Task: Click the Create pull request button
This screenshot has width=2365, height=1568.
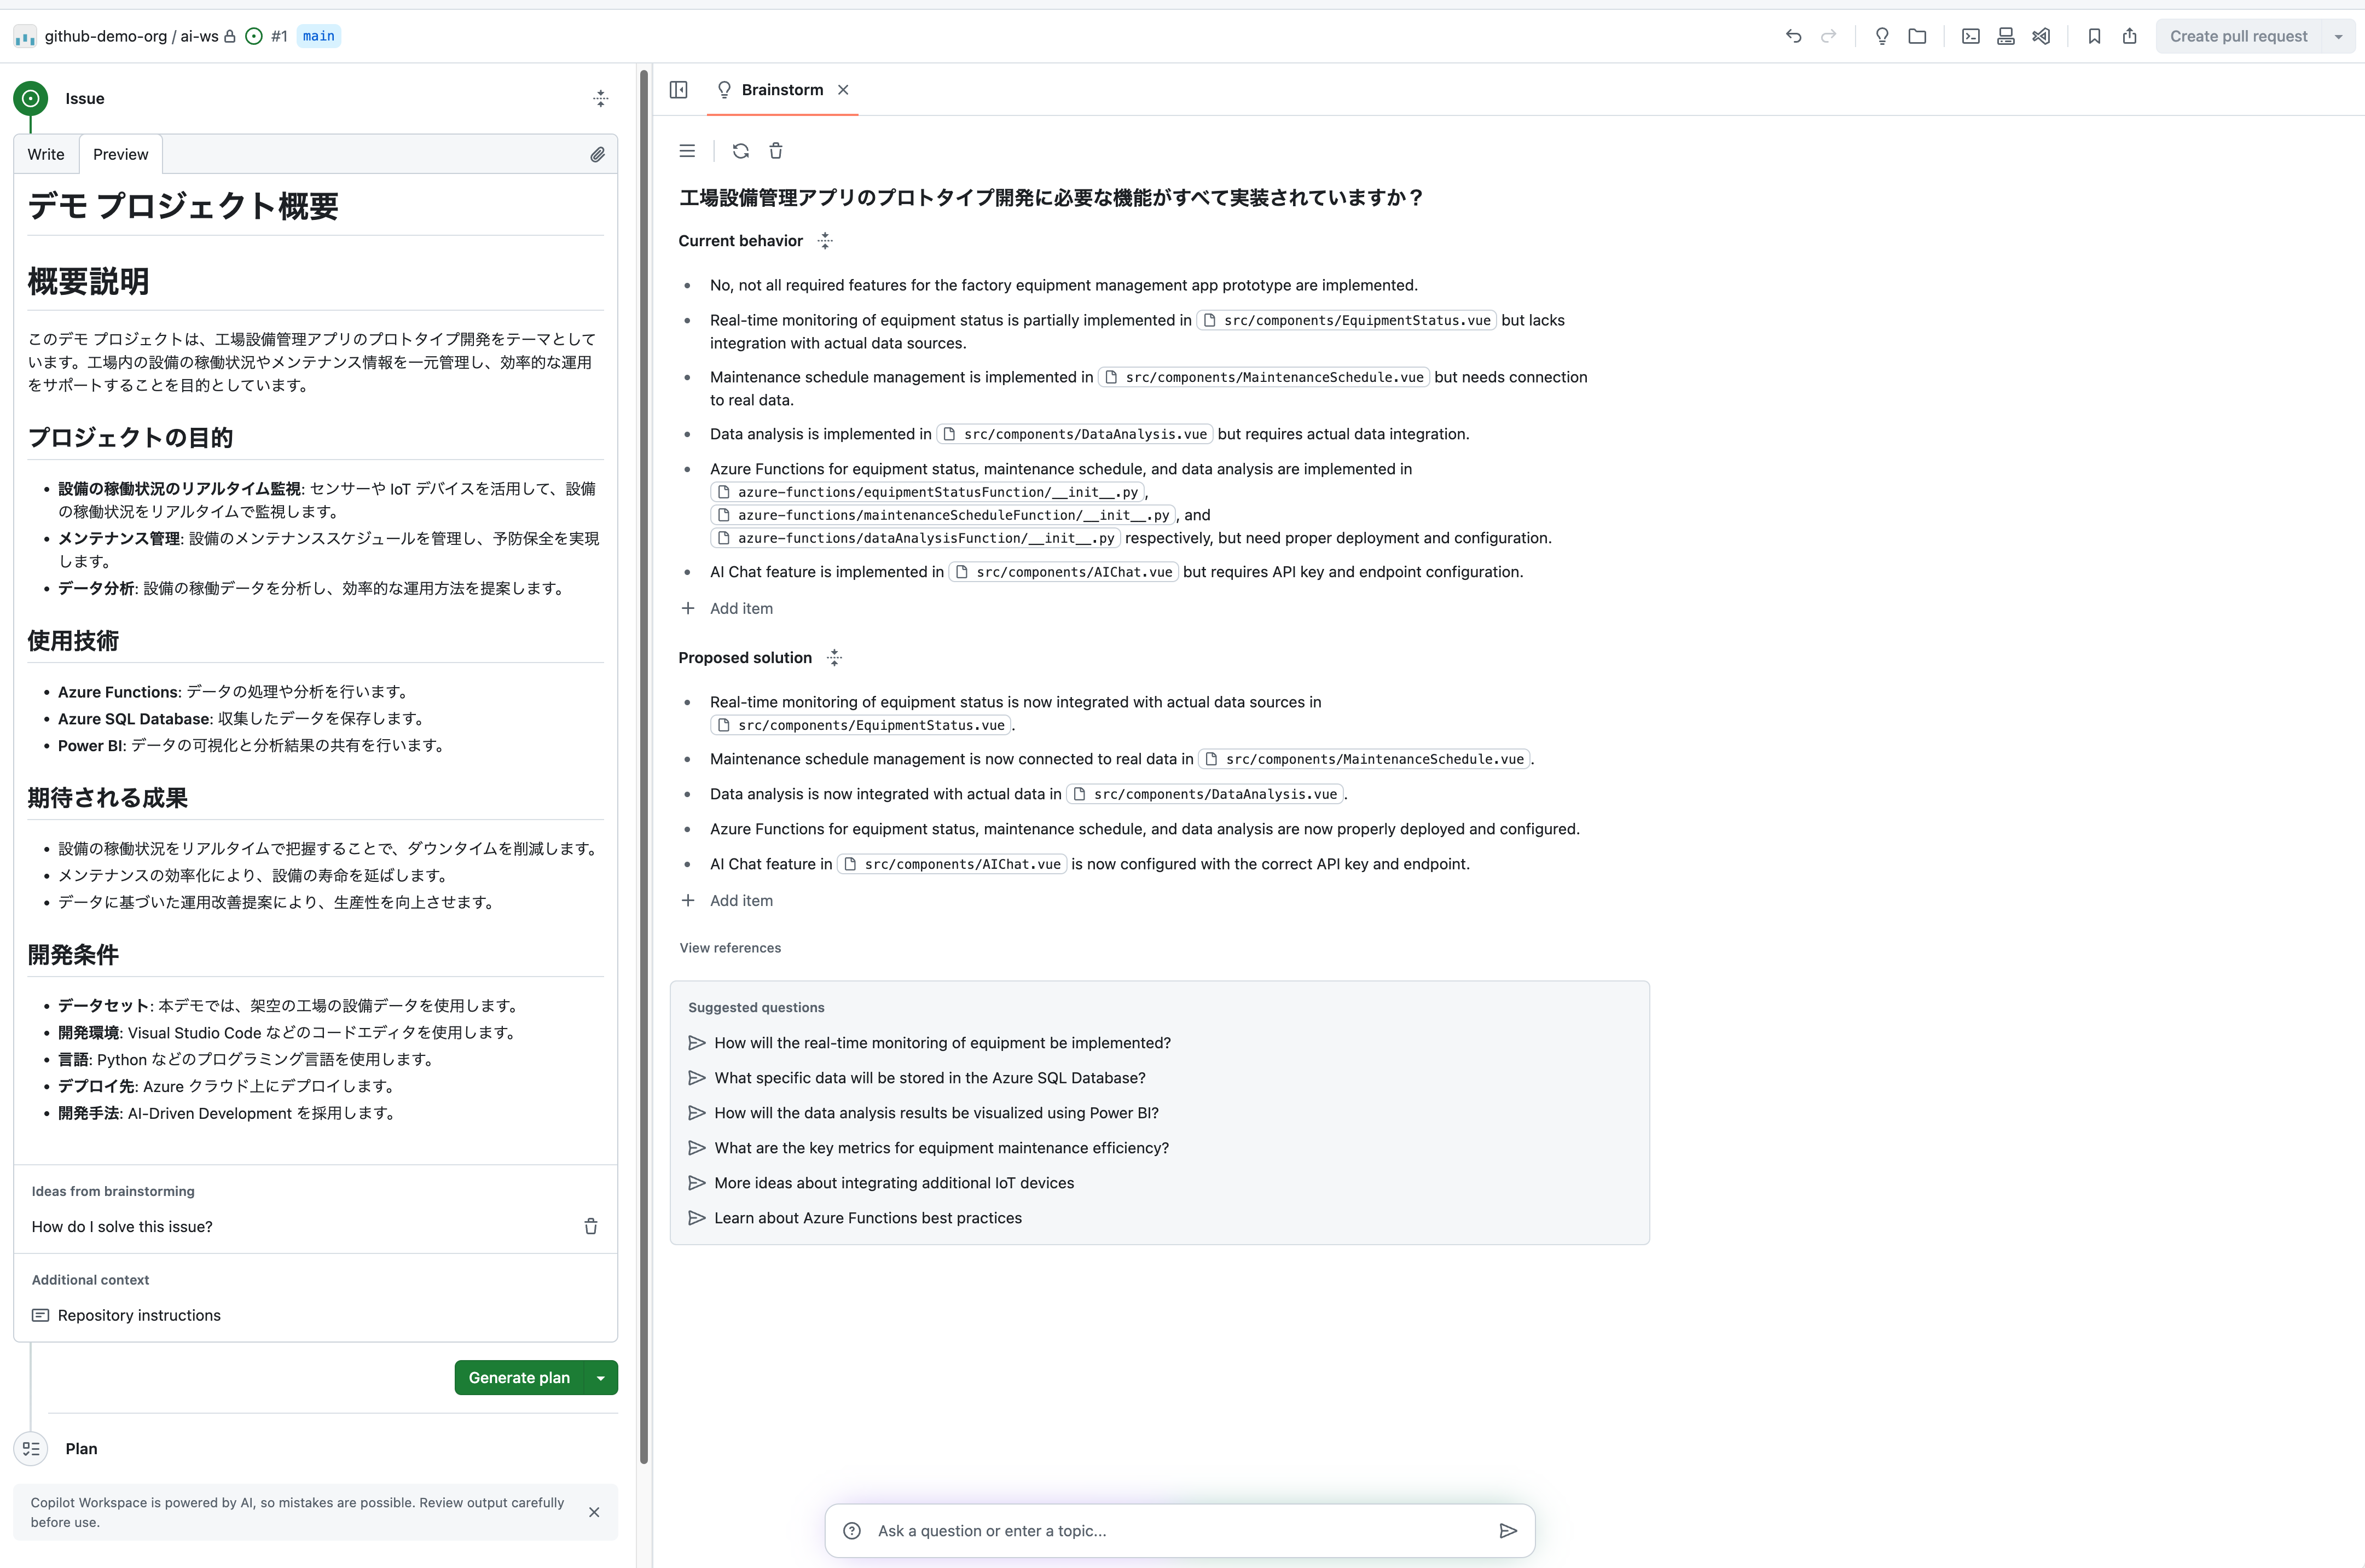Action: coord(2239,36)
